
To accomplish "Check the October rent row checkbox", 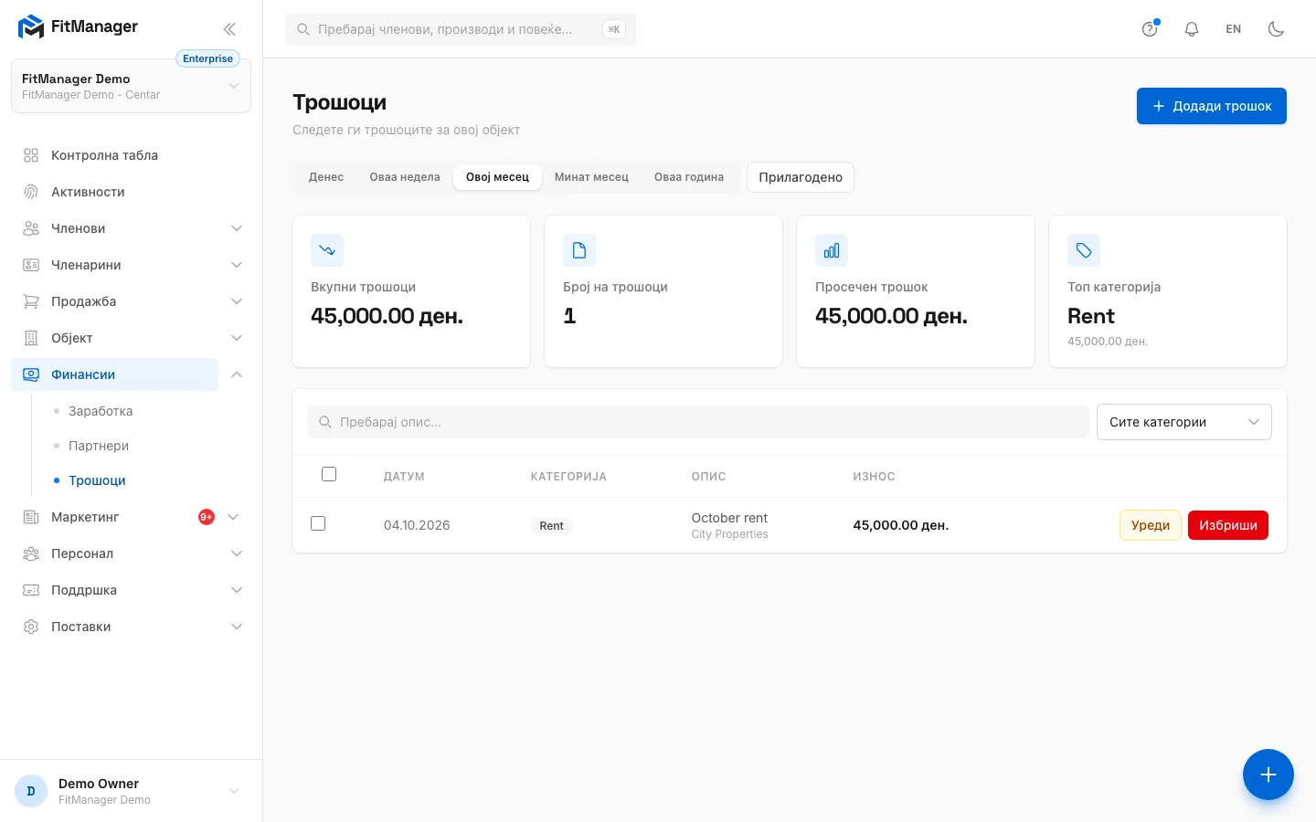I will point(318,523).
